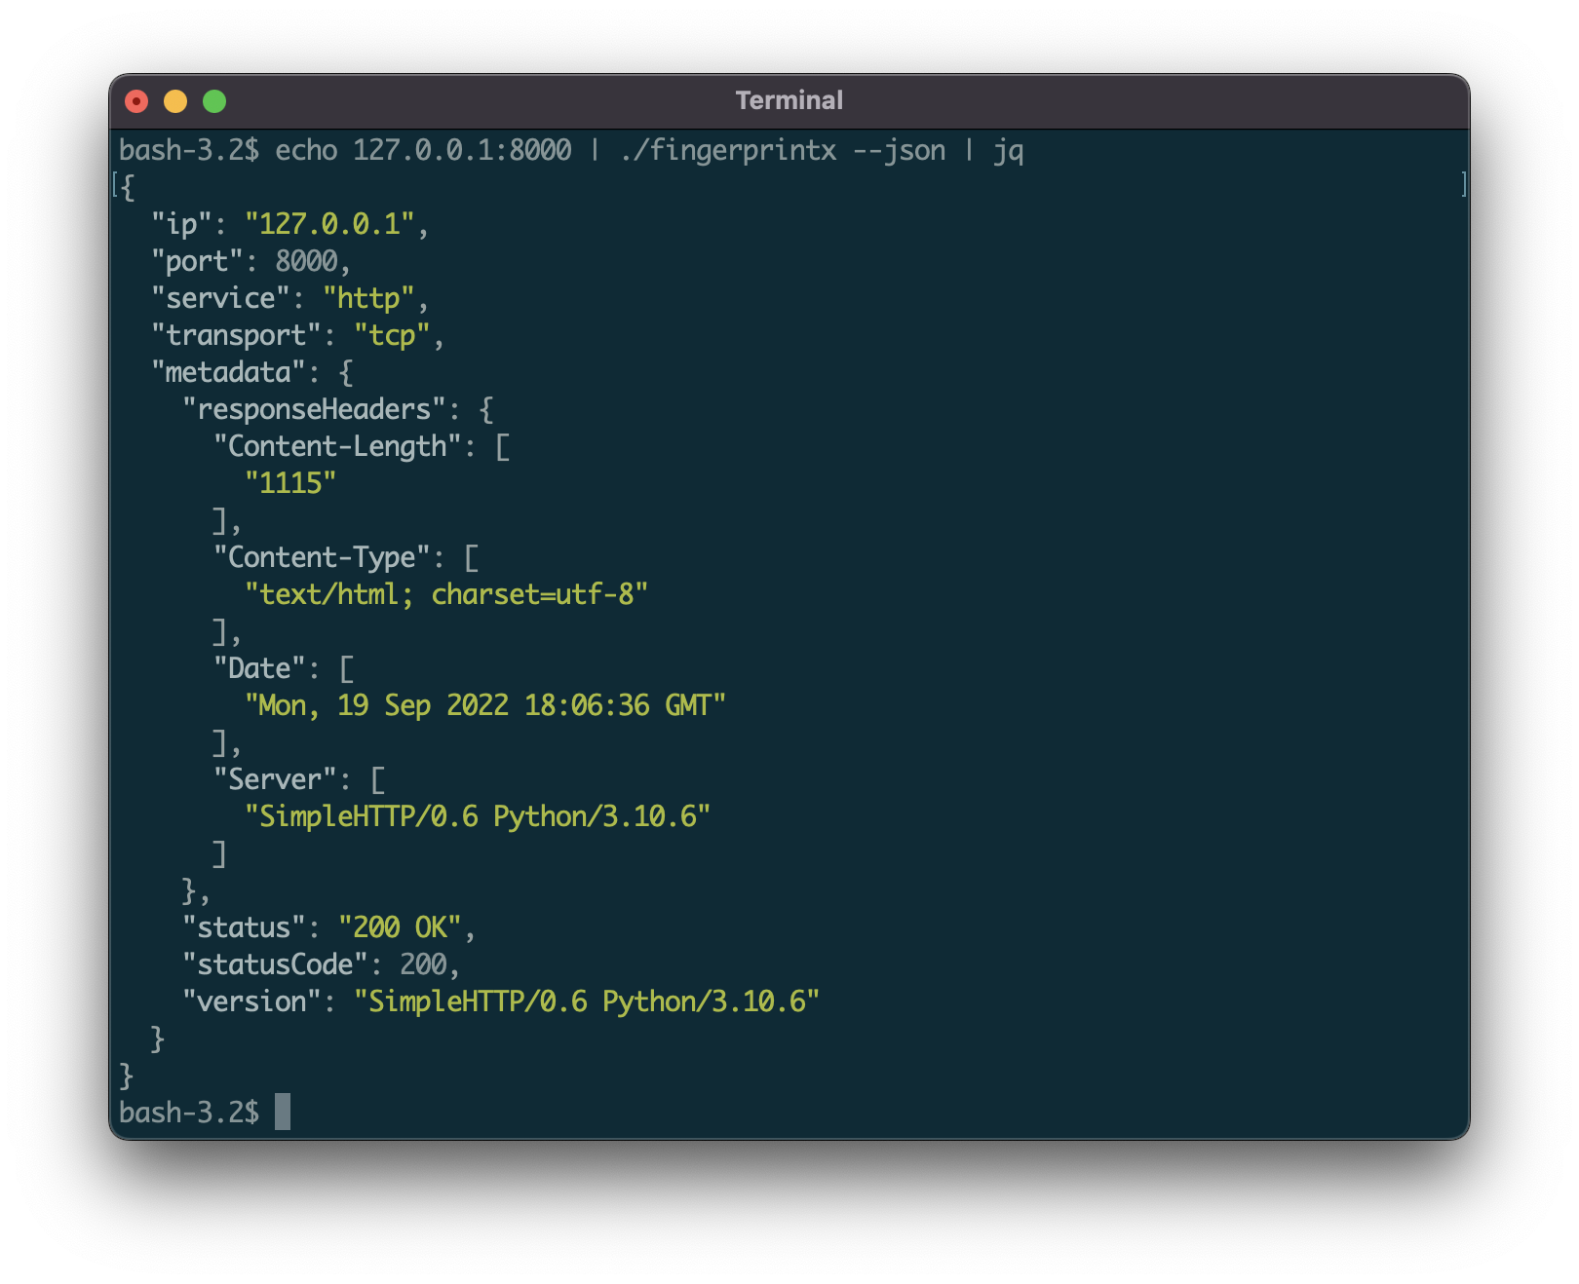Click the fingerprintx command text
The image size is (1579, 1284).
coord(727,150)
